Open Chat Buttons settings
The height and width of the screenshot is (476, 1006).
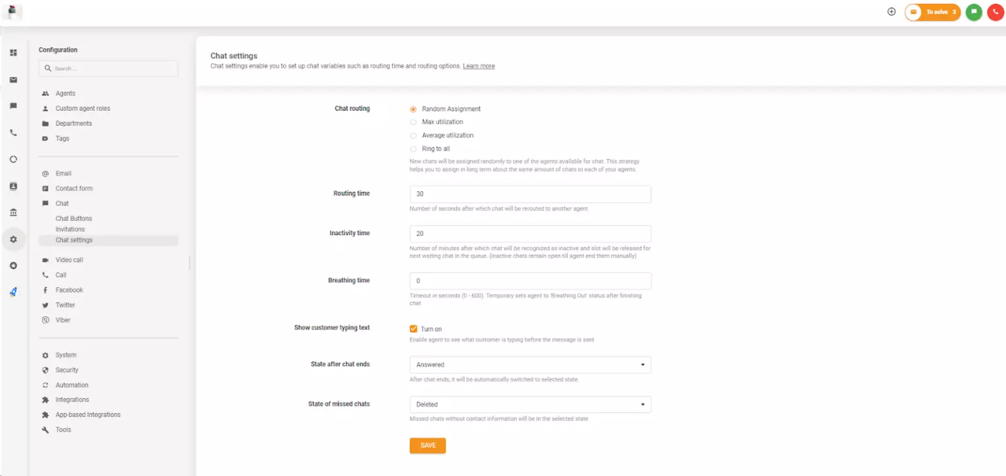(x=73, y=218)
